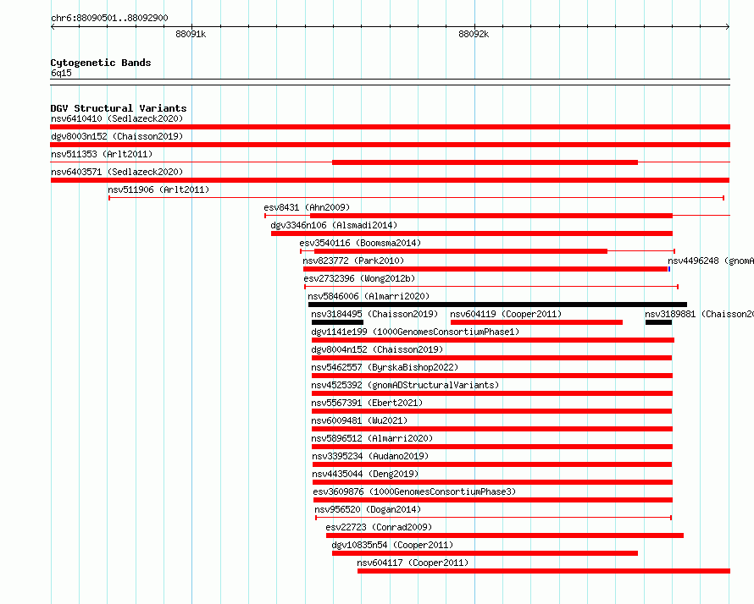
Task: Select the red bar under nsv6403571
Action: pyautogui.click(x=390, y=180)
